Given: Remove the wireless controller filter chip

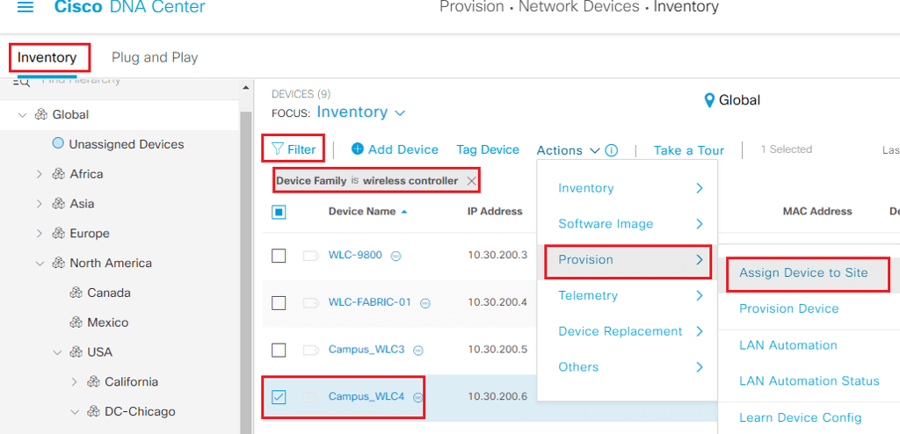Looking at the screenshot, I should pyautogui.click(x=471, y=181).
